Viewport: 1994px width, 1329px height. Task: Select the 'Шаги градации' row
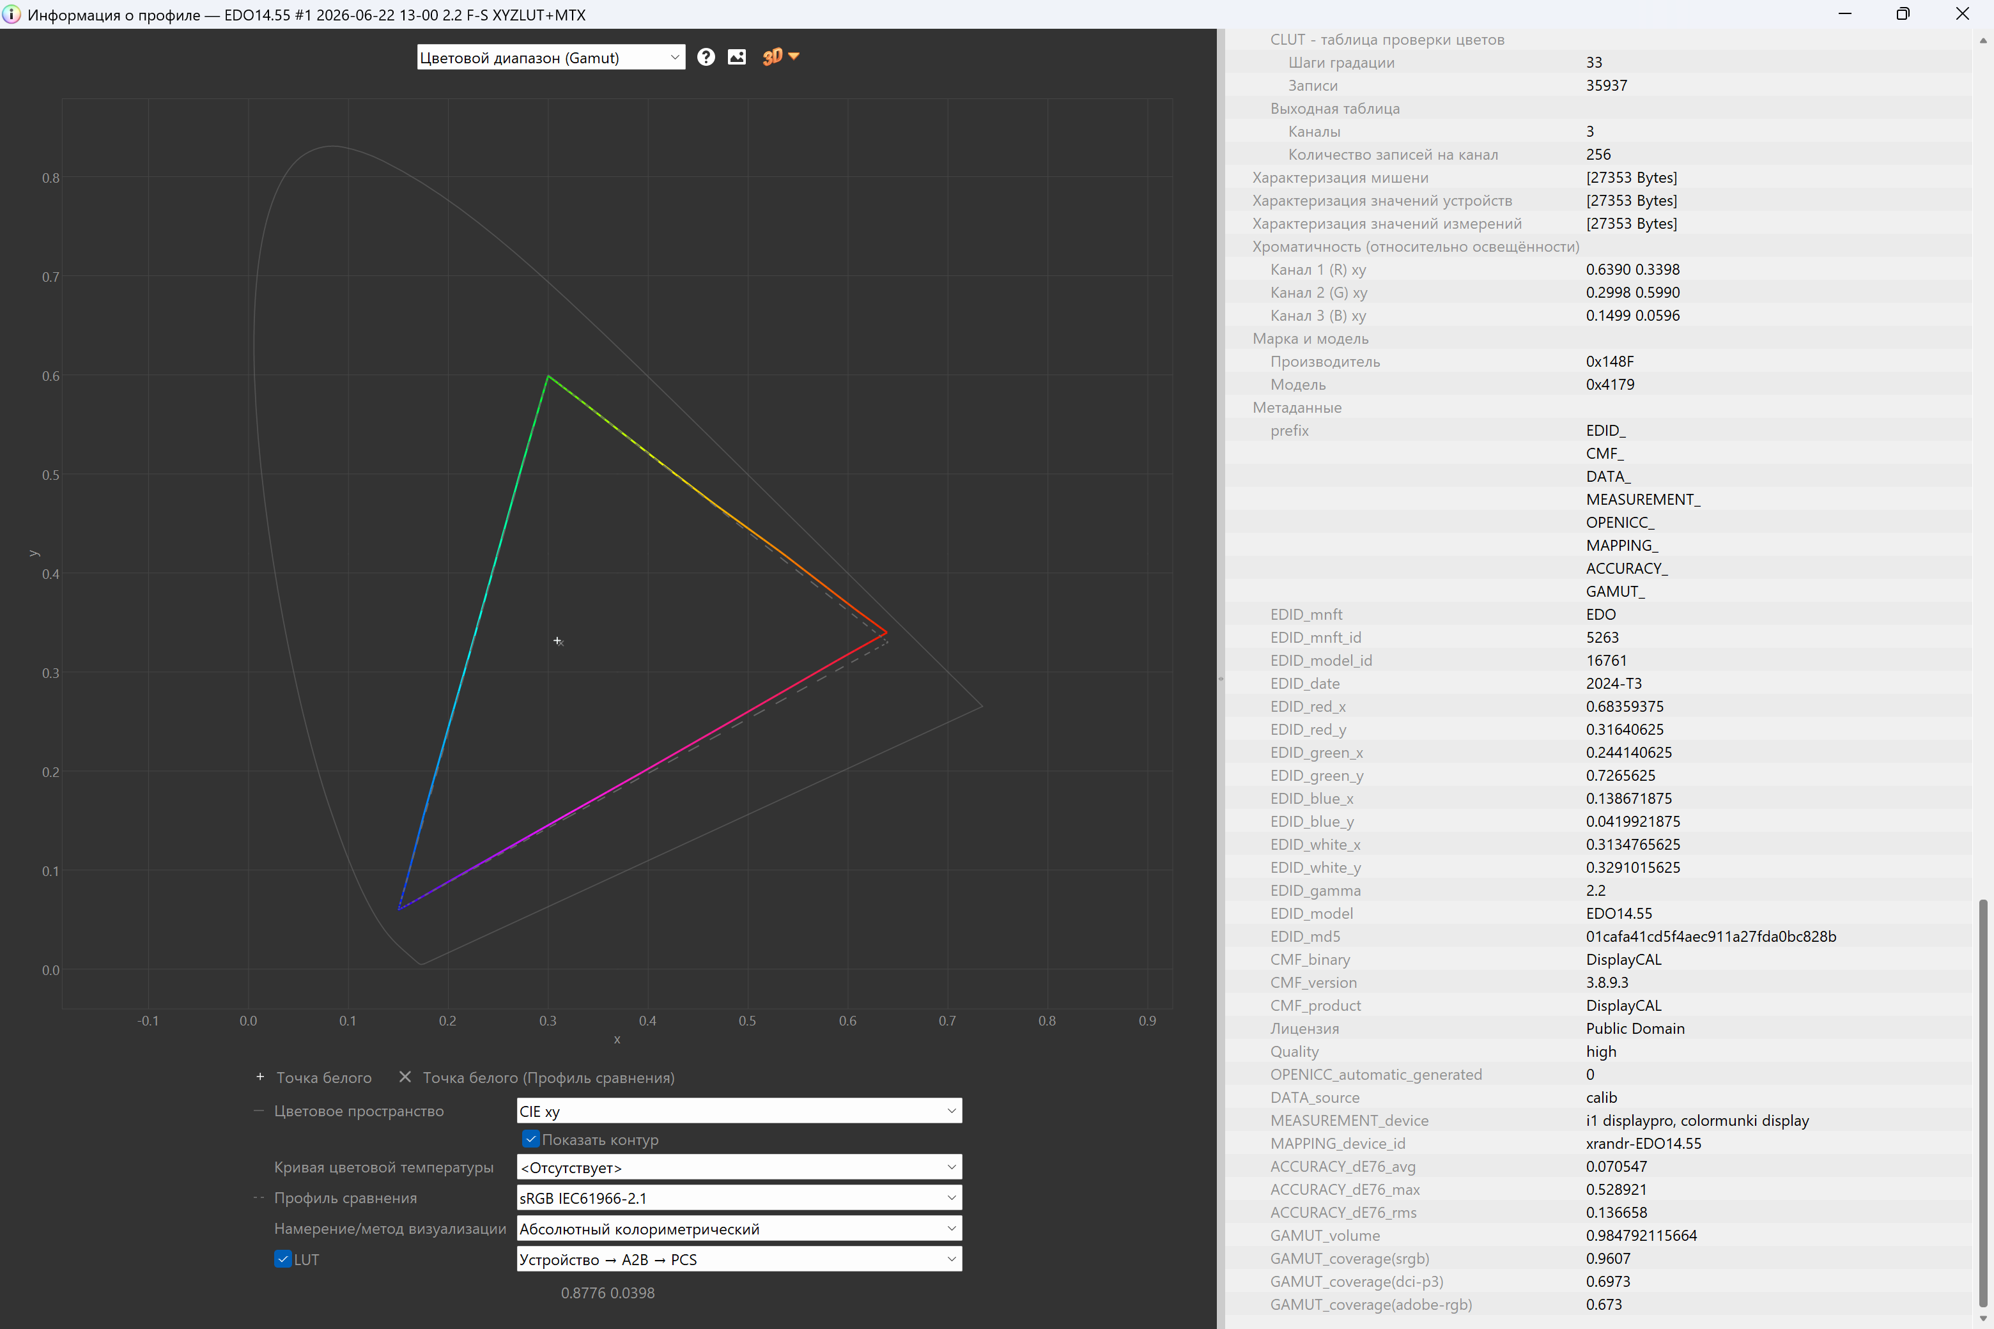coord(1598,63)
